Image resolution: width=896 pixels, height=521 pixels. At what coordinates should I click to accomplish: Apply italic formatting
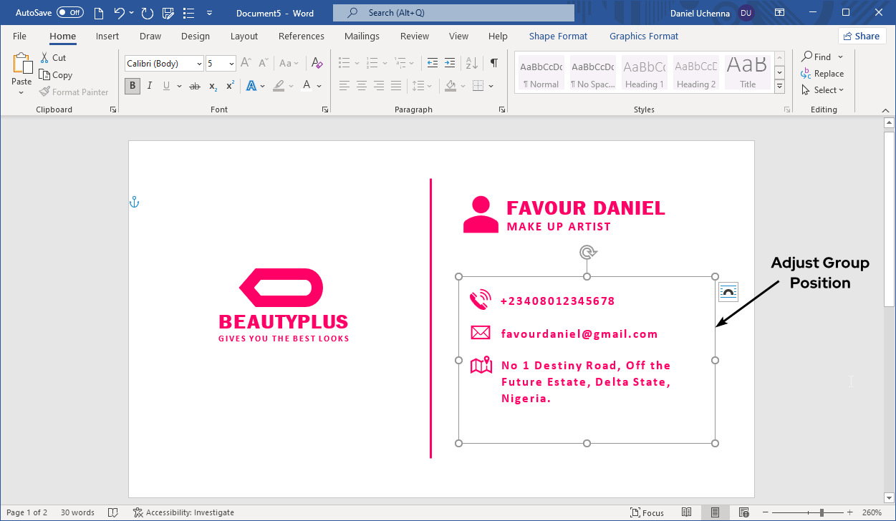point(149,85)
